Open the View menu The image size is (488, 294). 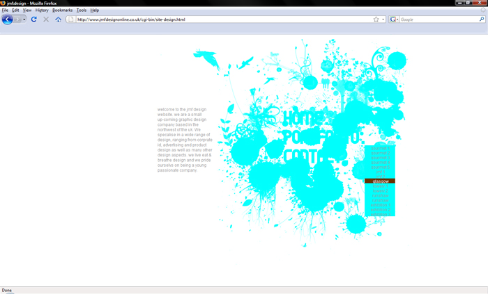pyautogui.click(x=27, y=10)
